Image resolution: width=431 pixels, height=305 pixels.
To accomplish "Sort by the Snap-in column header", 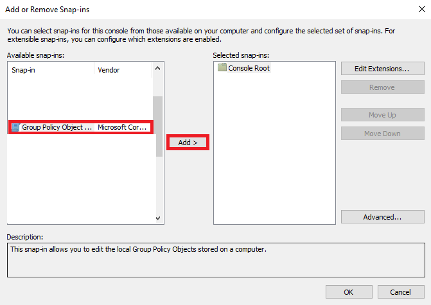I will pos(51,70).
